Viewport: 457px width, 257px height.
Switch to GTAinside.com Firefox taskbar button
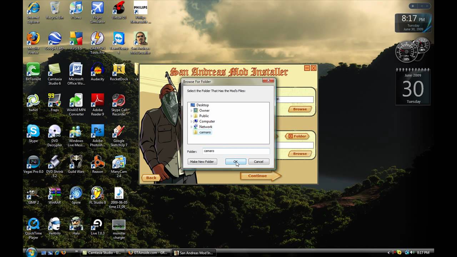click(148, 253)
